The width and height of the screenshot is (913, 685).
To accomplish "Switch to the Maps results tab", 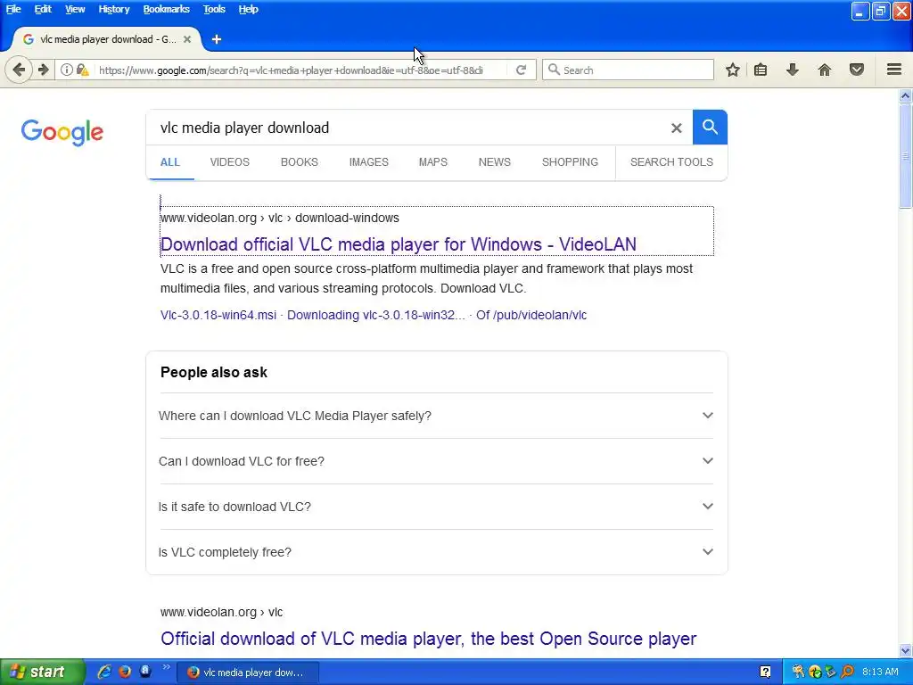I will (433, 162).
